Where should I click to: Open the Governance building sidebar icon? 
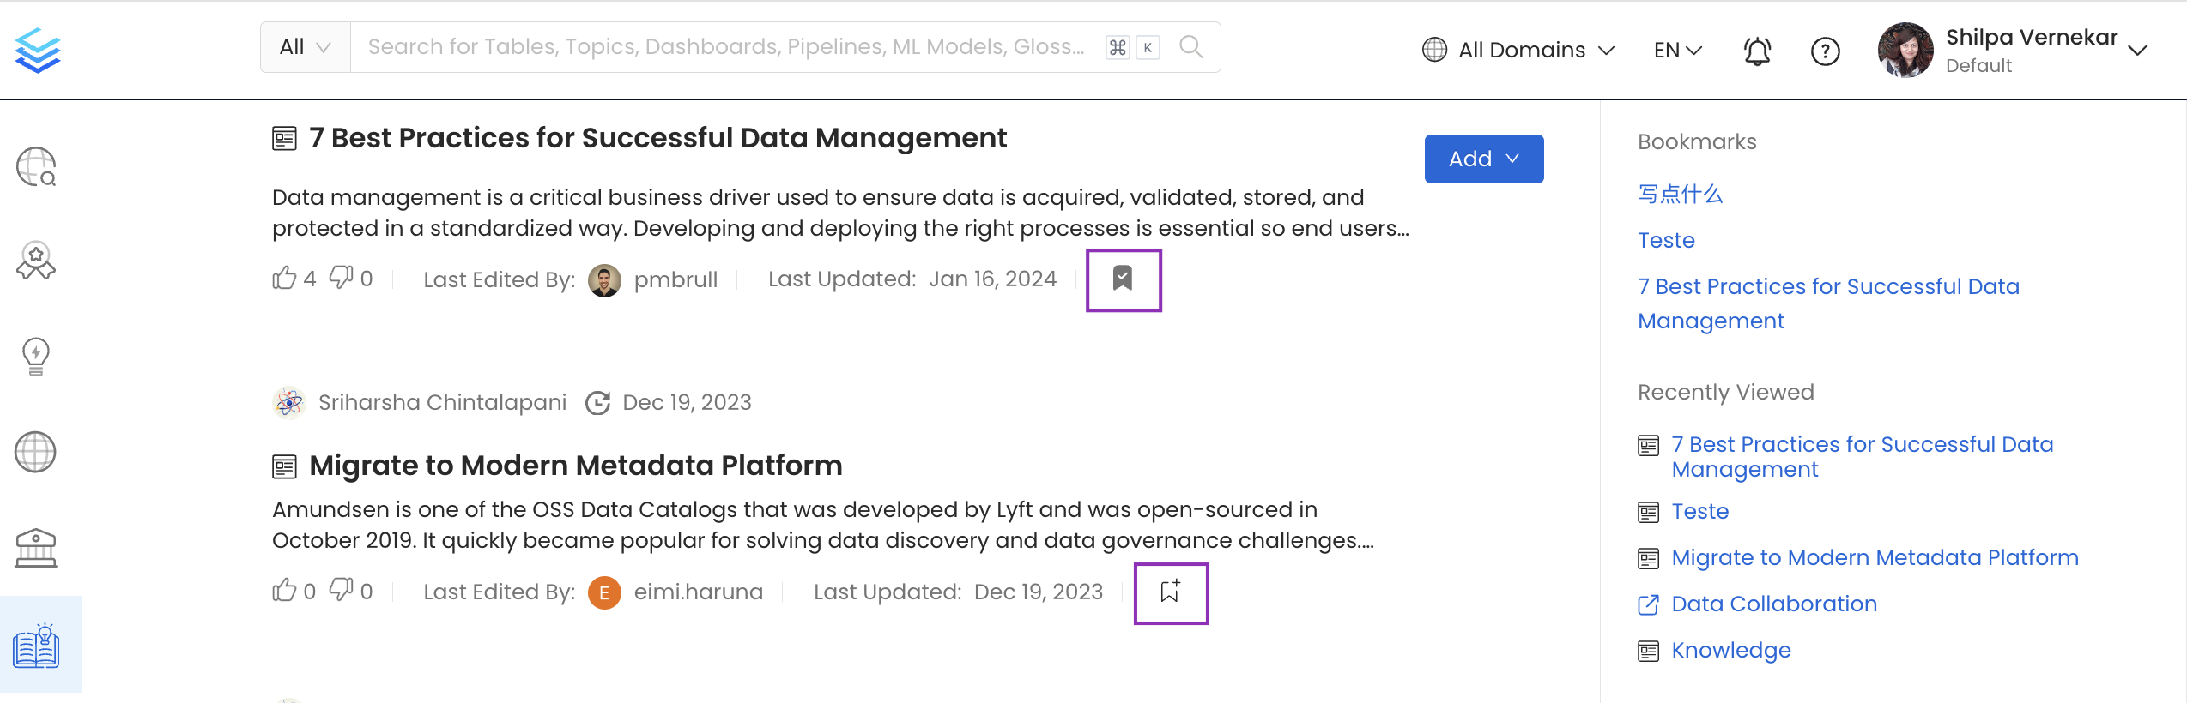(x=36, y=548)
